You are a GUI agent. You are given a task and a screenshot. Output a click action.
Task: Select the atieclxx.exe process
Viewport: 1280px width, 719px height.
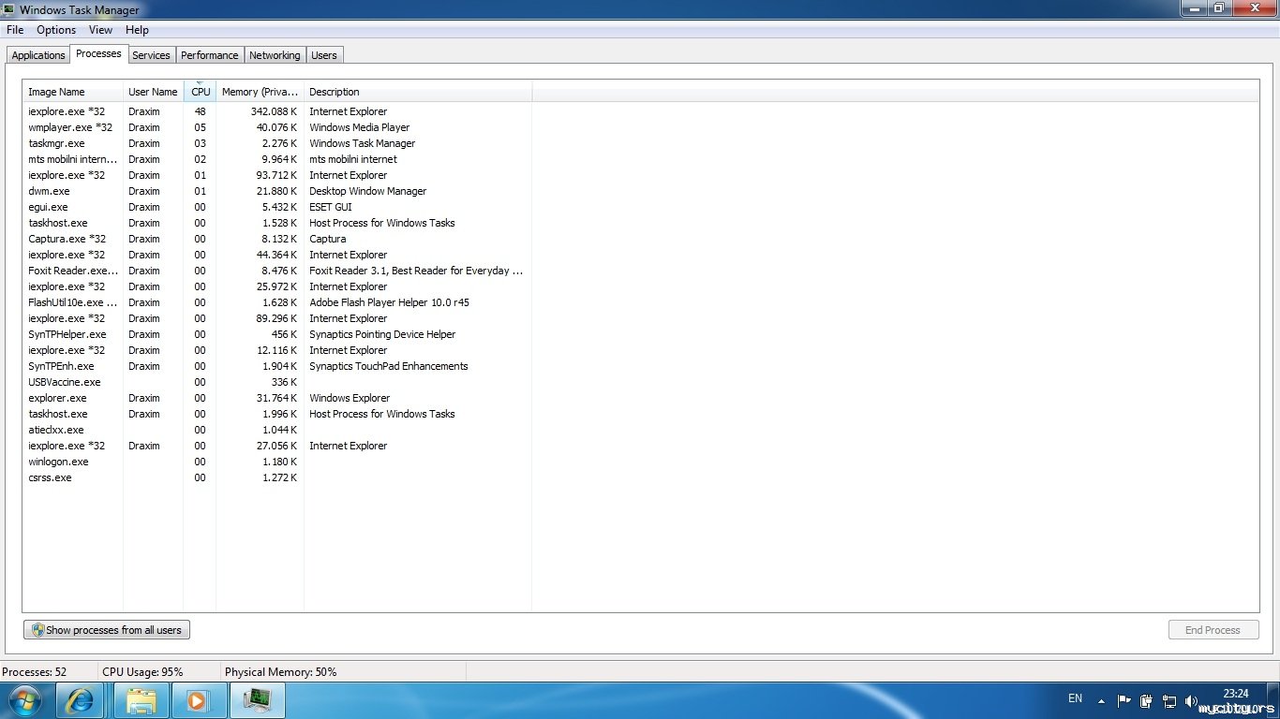coord(277,430)
